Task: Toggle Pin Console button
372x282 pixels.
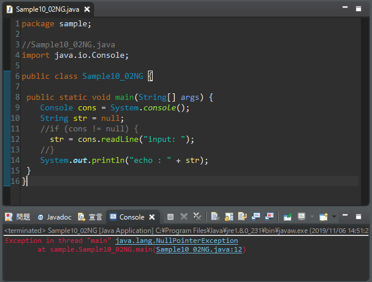Action: coord(288,217)
